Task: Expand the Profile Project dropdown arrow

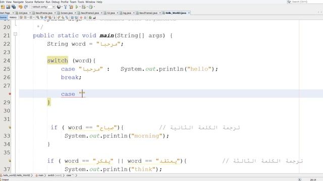Action: point(94,7)
